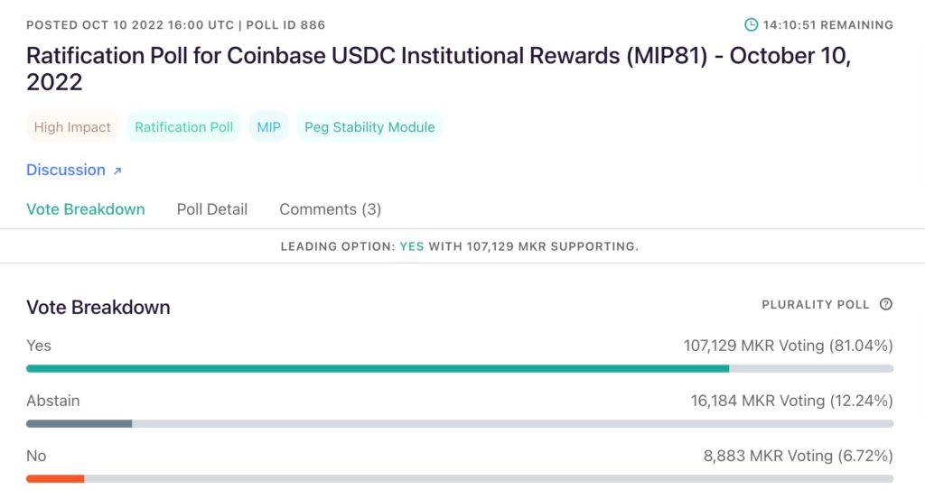Switch to the Poll Detail tab
This screenshot has width=925, height=499.
[x=212, y=209]
